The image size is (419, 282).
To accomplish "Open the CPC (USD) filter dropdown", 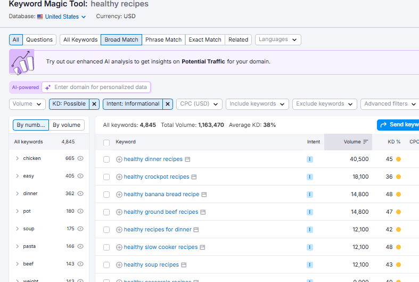I will (199, 104).
